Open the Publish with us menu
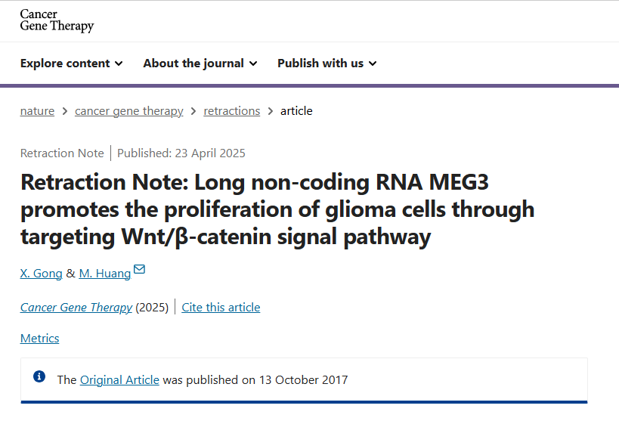The width and height of the screenshot is (619, 421). tap(327, 63)
